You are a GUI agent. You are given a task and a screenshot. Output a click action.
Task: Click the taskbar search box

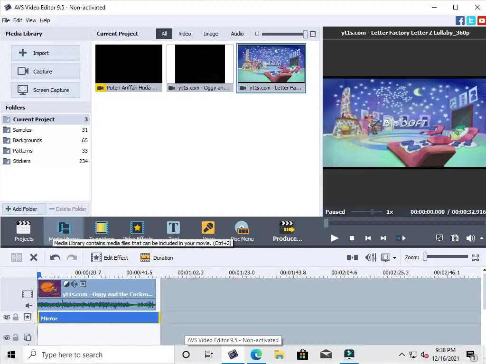pyautogui.click(x=99, y=355)
